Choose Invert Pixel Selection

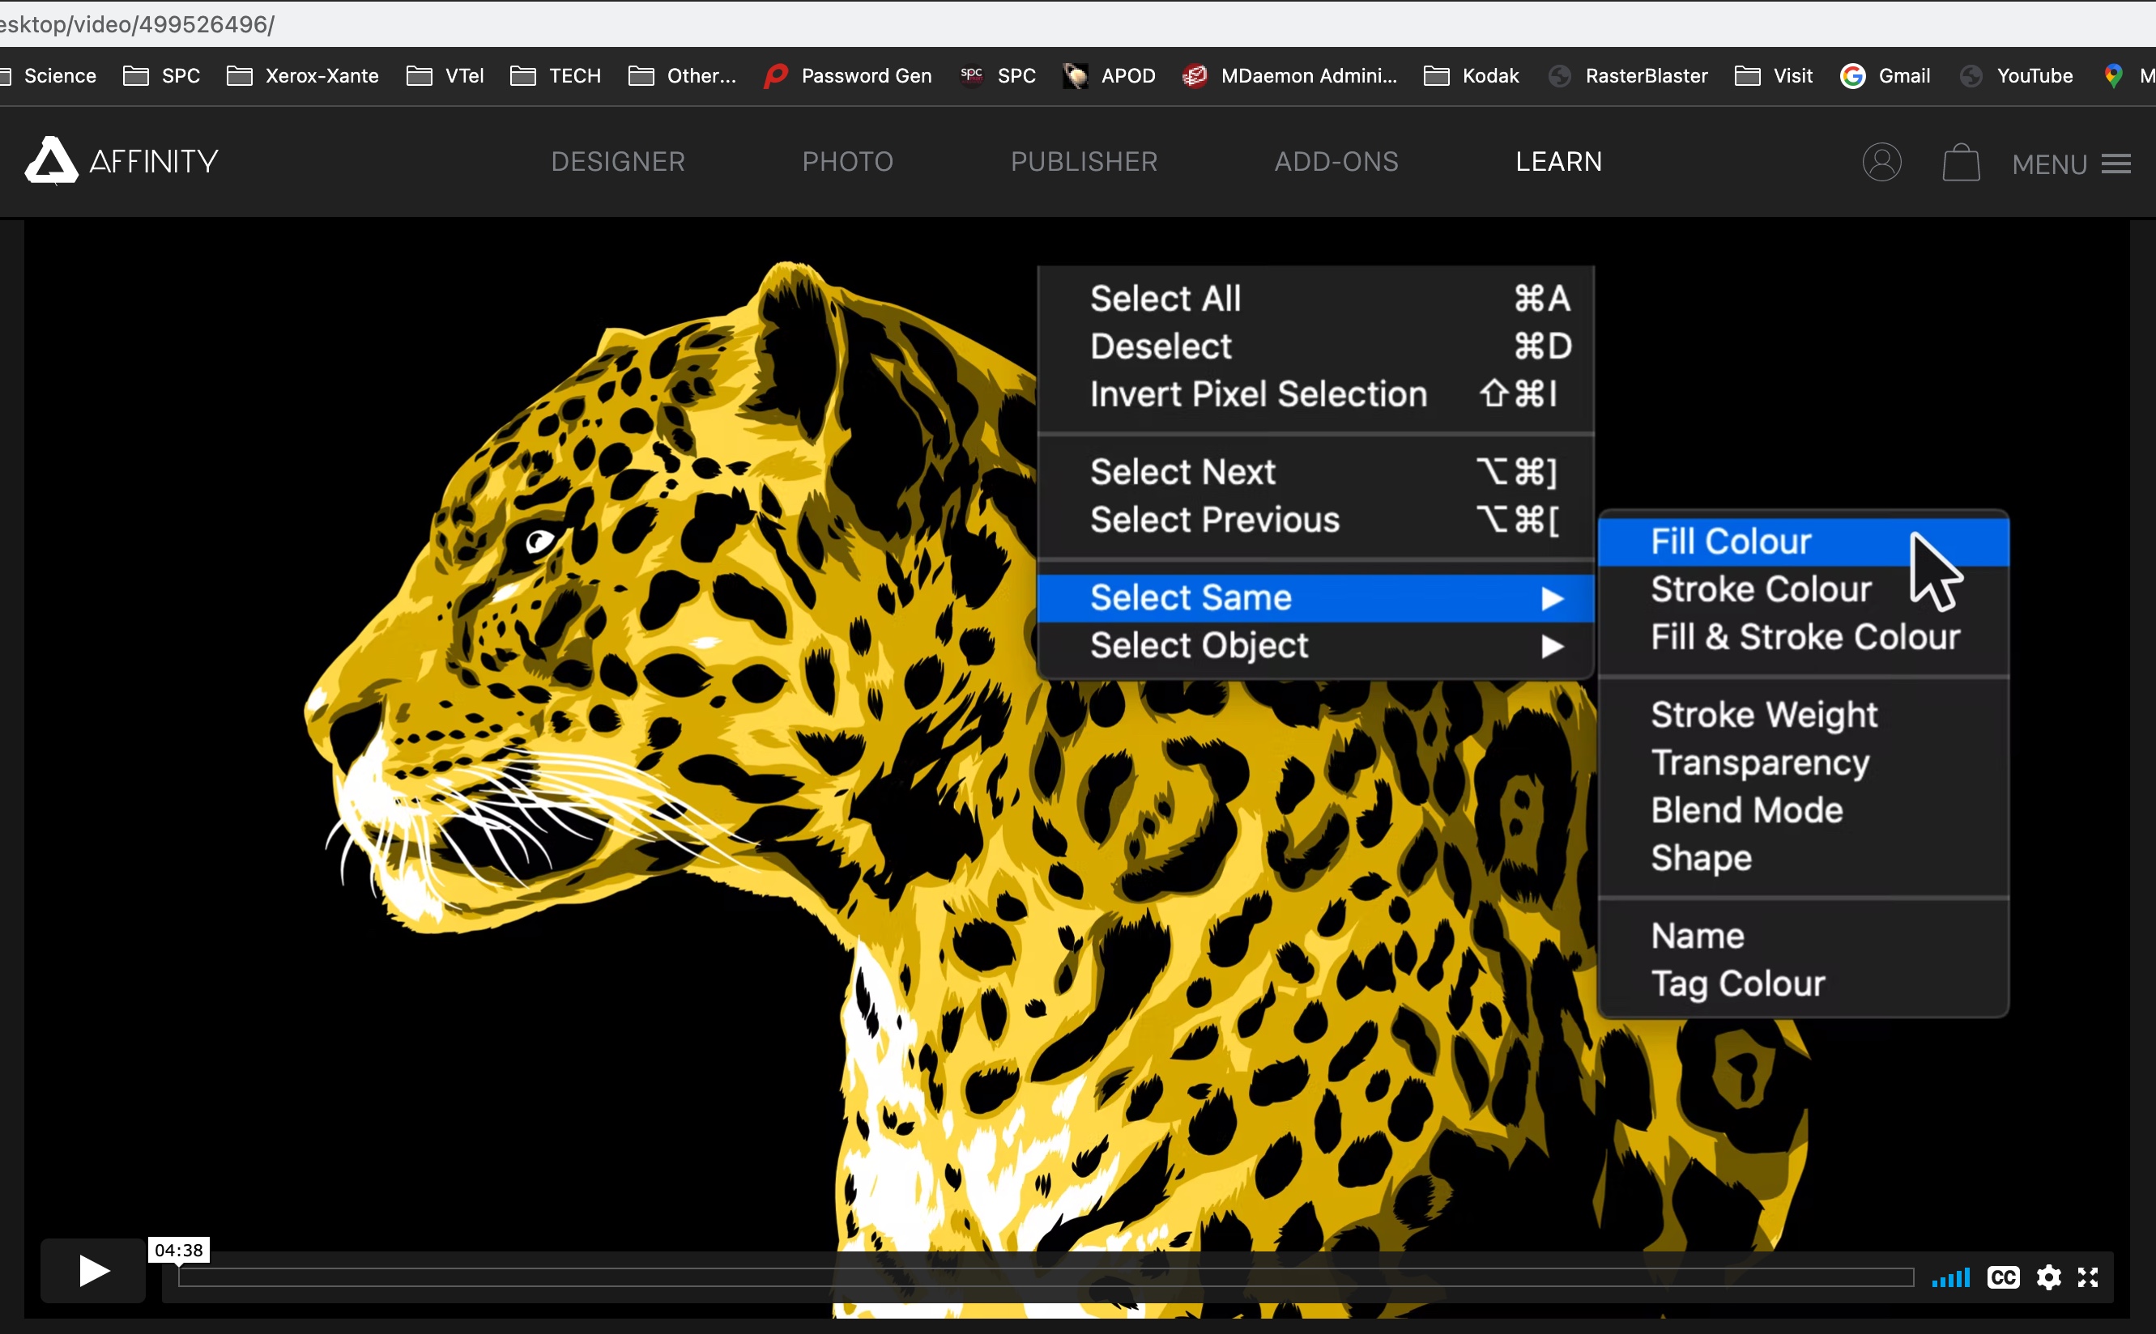tap(1316, 393)
